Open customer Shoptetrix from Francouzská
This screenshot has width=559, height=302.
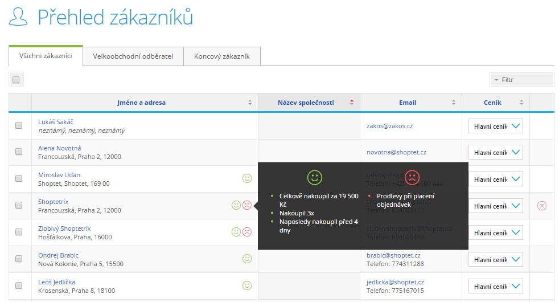coord(53,202)
